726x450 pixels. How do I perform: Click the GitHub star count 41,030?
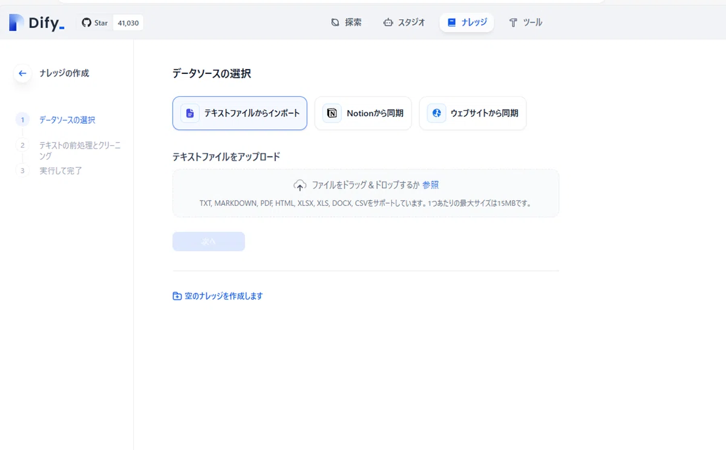coord(128,23)
